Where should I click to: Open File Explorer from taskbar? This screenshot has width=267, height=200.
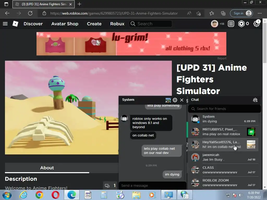[x=136, y=195]
